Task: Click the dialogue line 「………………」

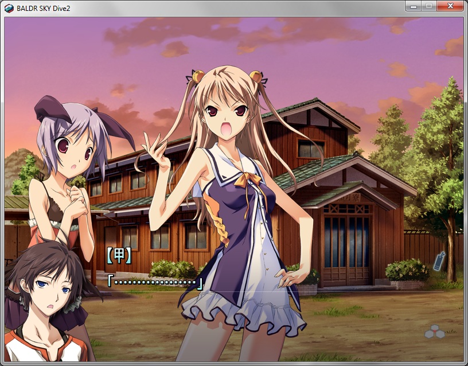Action: pyautogui.click(x=155, y=283)
